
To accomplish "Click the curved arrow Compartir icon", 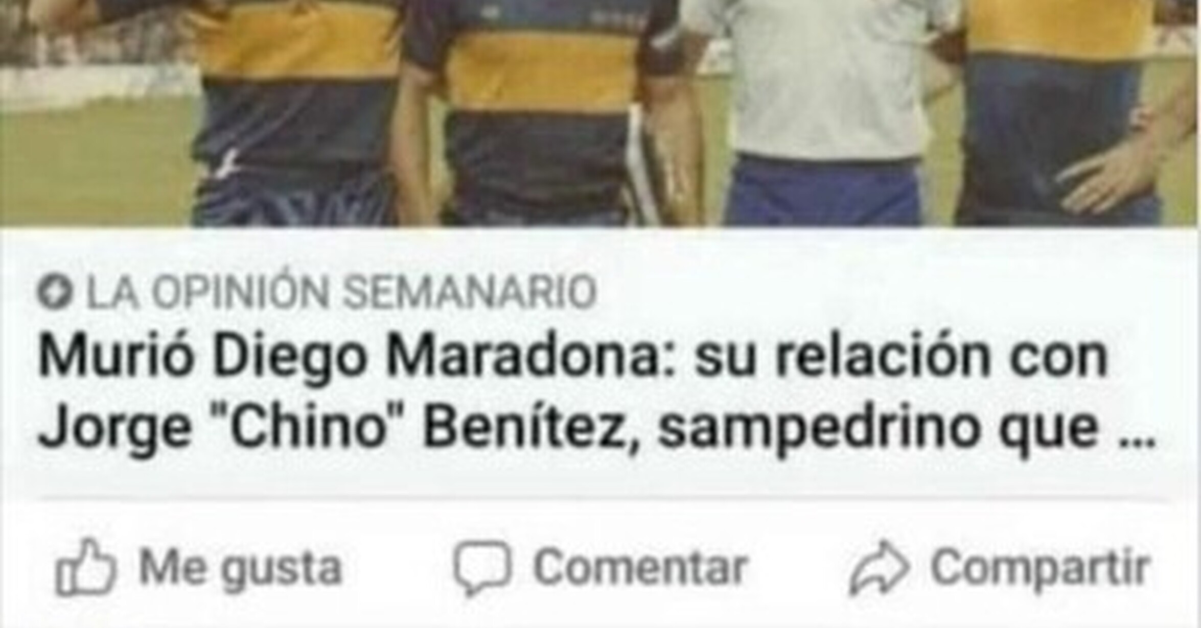I will (x=879, y=568).
